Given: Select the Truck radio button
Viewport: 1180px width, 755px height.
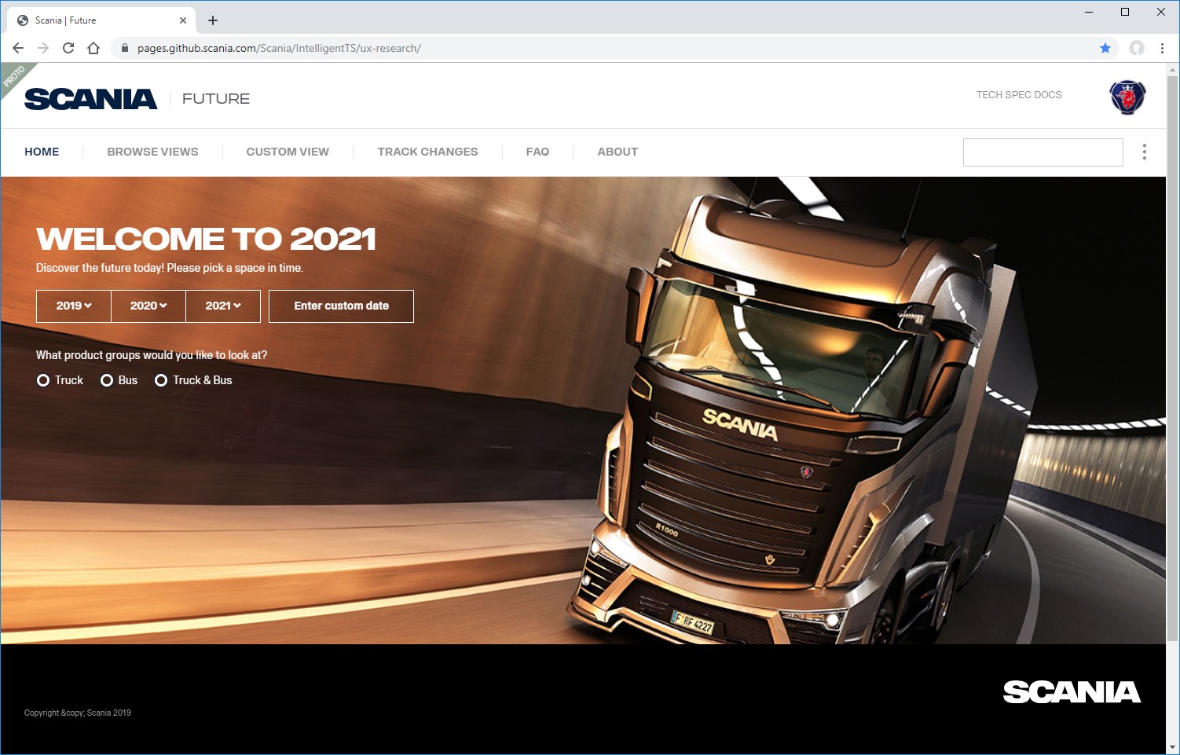Looking at the screenshot, I should (x=43, y=380).
